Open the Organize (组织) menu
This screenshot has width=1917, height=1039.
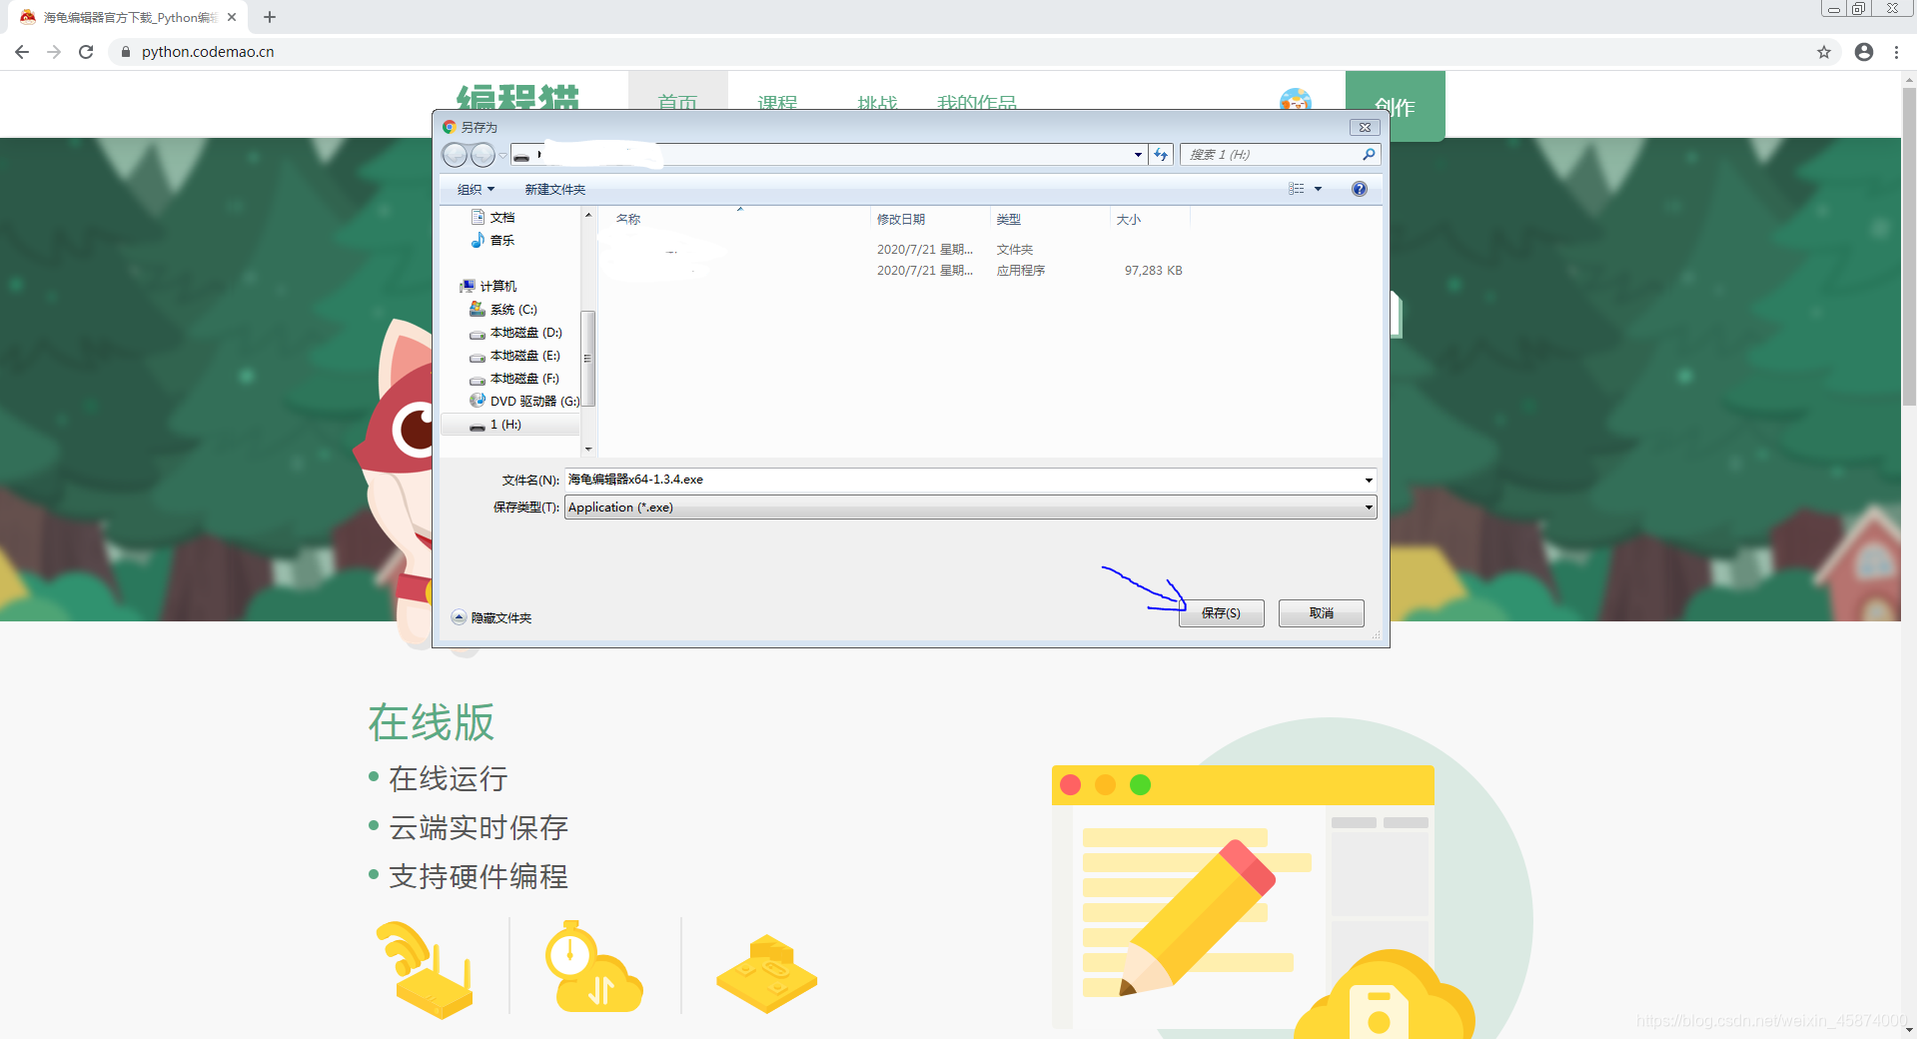(x=476, y=189)
